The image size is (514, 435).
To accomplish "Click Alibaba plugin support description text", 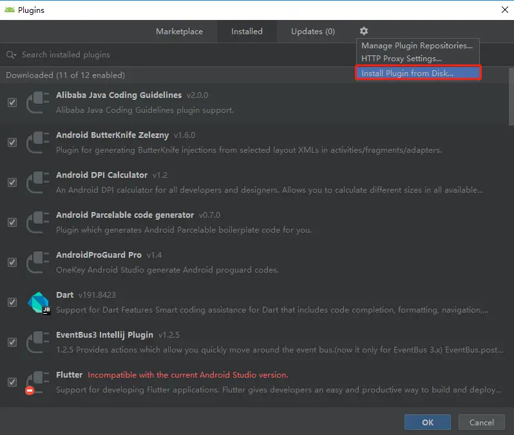I will 145,110.
